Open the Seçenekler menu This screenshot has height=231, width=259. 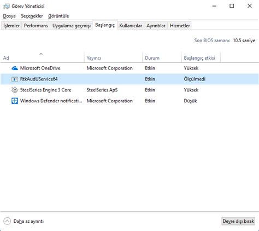point(32,16)
